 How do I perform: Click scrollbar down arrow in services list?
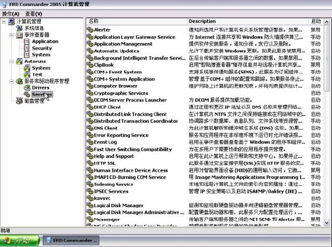326,223
